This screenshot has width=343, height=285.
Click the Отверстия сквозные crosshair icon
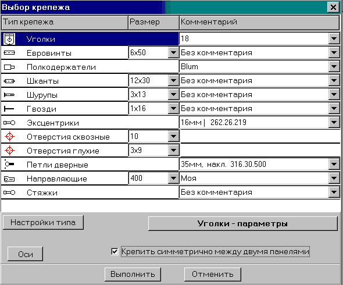(x=9, y=136)
